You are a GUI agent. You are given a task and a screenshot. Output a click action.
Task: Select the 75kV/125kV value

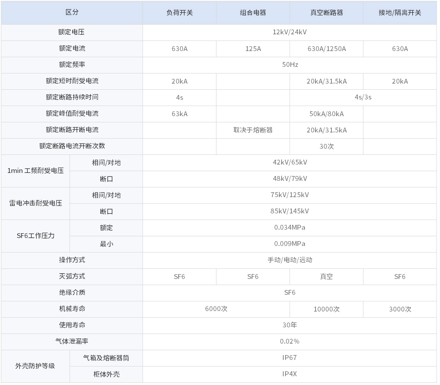290,195
